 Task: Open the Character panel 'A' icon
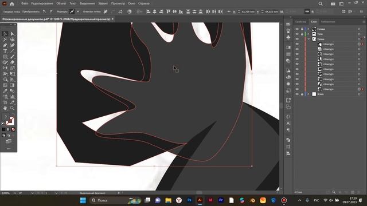[288, 123]
